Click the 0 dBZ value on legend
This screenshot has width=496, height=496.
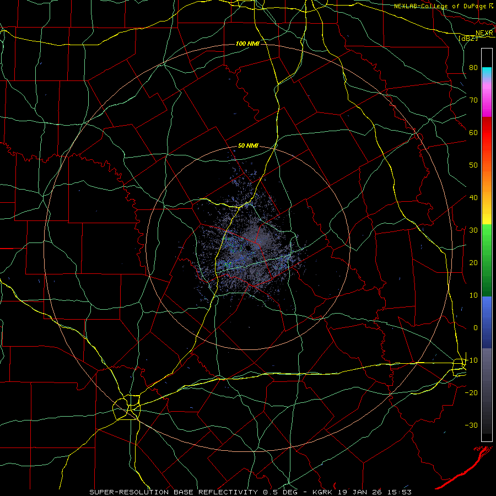(x=476, y=328)
